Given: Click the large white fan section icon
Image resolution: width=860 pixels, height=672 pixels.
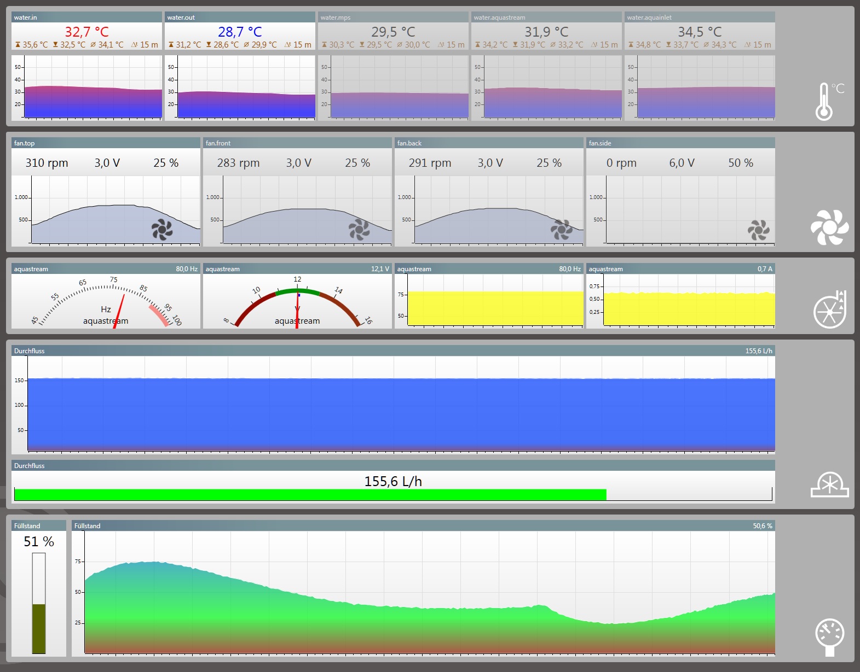Looking at the screenshot, I should pos(829,227).
